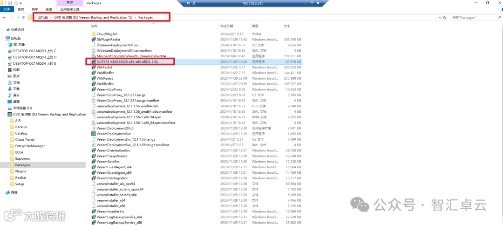The height and width of the screenshot is (225, 503).
Task: Select the Setup folder in sidebar
Action: click(x=20, y=184)
